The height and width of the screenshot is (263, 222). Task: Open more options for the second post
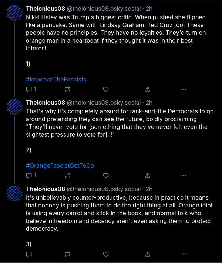pos(183,176)
